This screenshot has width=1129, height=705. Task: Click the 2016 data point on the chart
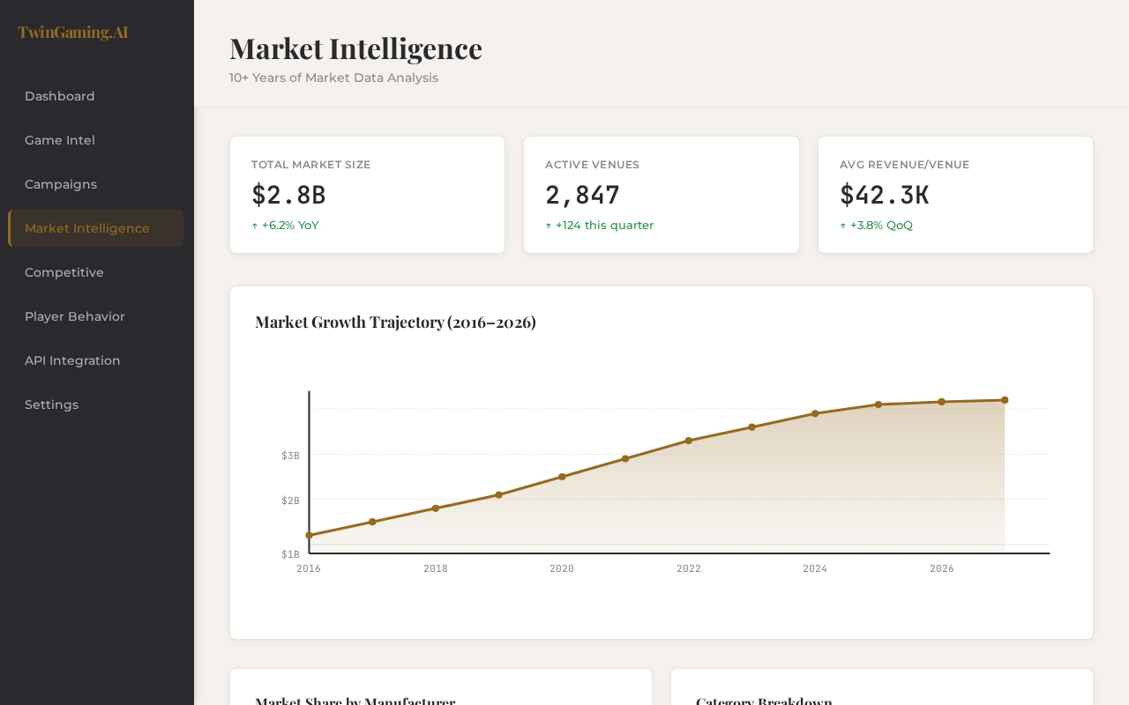tap(309, 534)
